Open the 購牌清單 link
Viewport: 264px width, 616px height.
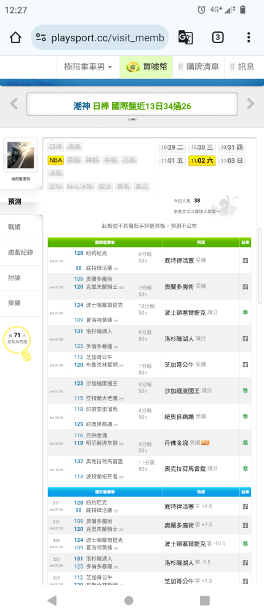199,67
